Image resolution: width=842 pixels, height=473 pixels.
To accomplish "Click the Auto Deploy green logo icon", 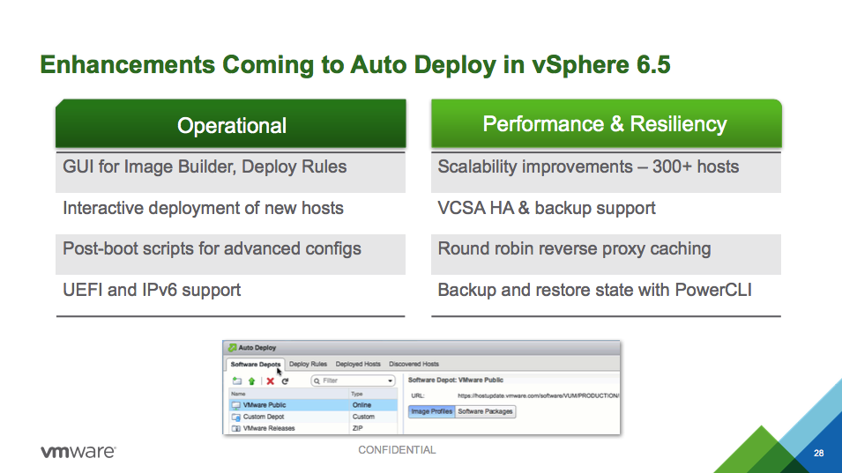I will (x=232, y=348).
